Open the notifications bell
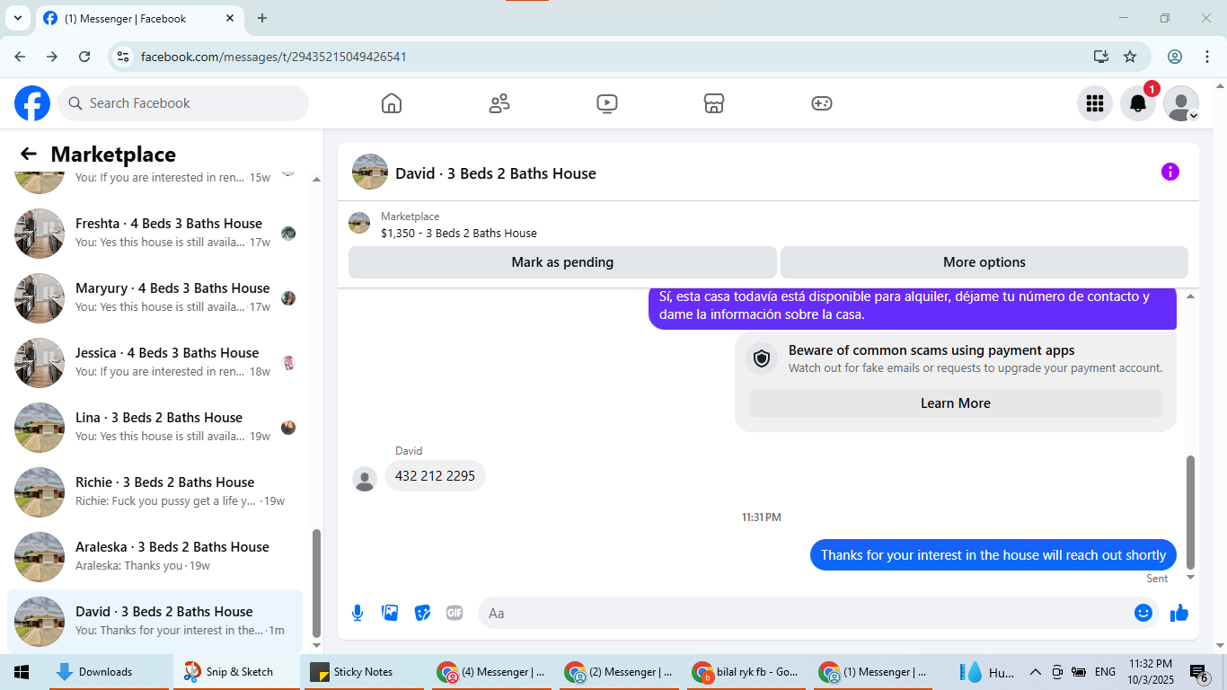The image size is (1227, 690). pos(1138,103)
